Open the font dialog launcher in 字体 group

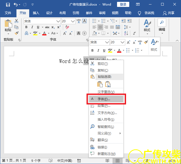point(87,40)
